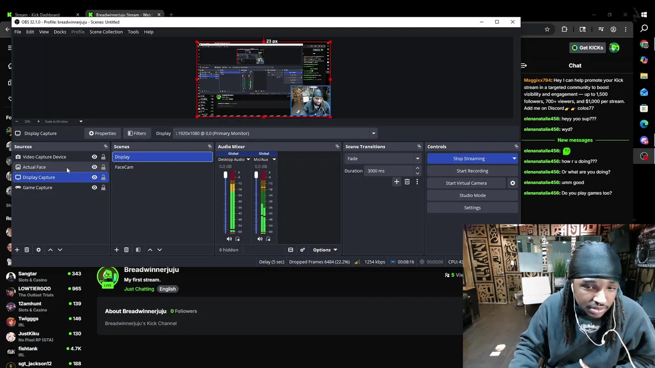The width and height of the screenshot is (655, 368).
Task: Move selected source down
Action: click(x=60, y=250)
